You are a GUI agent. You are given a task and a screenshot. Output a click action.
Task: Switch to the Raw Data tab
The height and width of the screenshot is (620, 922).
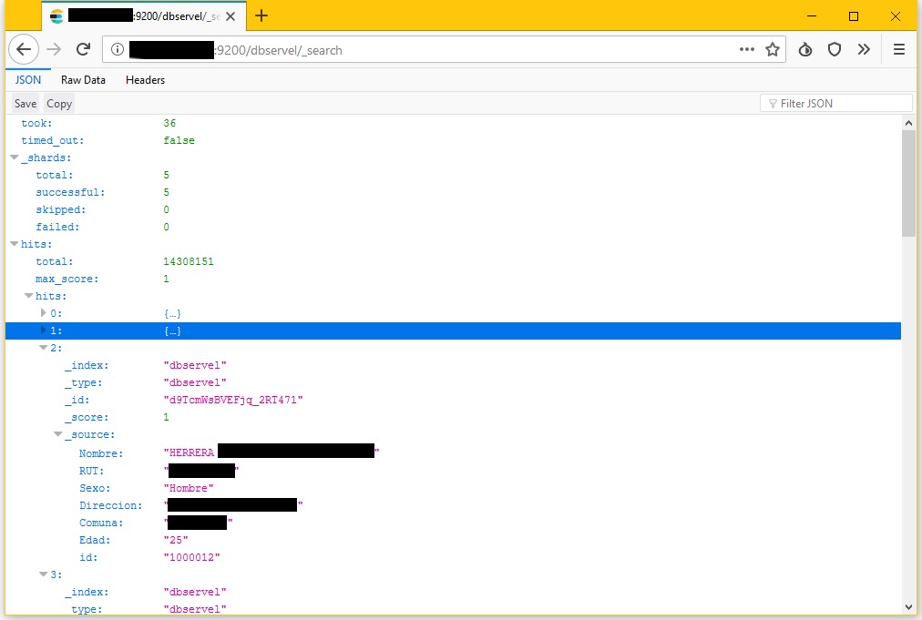tap(83, 80)
